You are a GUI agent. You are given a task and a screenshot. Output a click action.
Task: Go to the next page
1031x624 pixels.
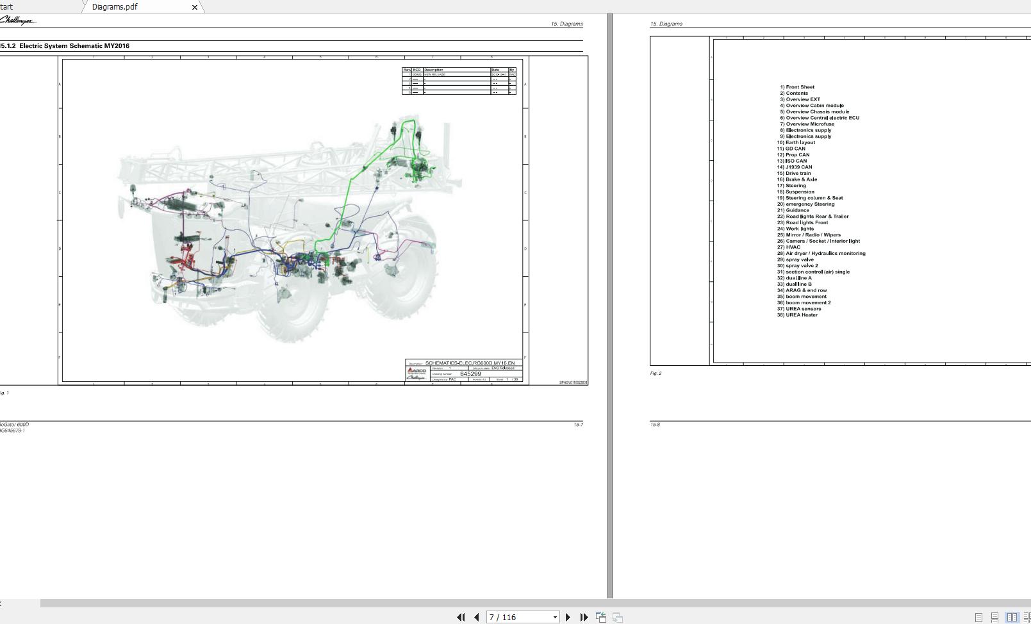click(568, 617)
